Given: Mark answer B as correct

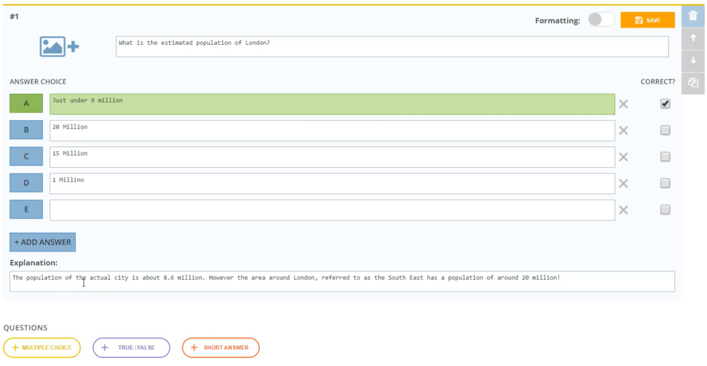Looking at the screenshot, I should [665, 130].
